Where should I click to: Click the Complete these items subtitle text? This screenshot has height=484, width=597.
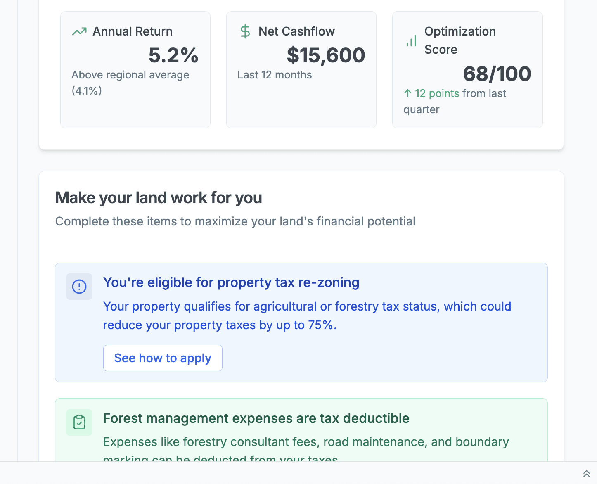(x=235, y=221)
